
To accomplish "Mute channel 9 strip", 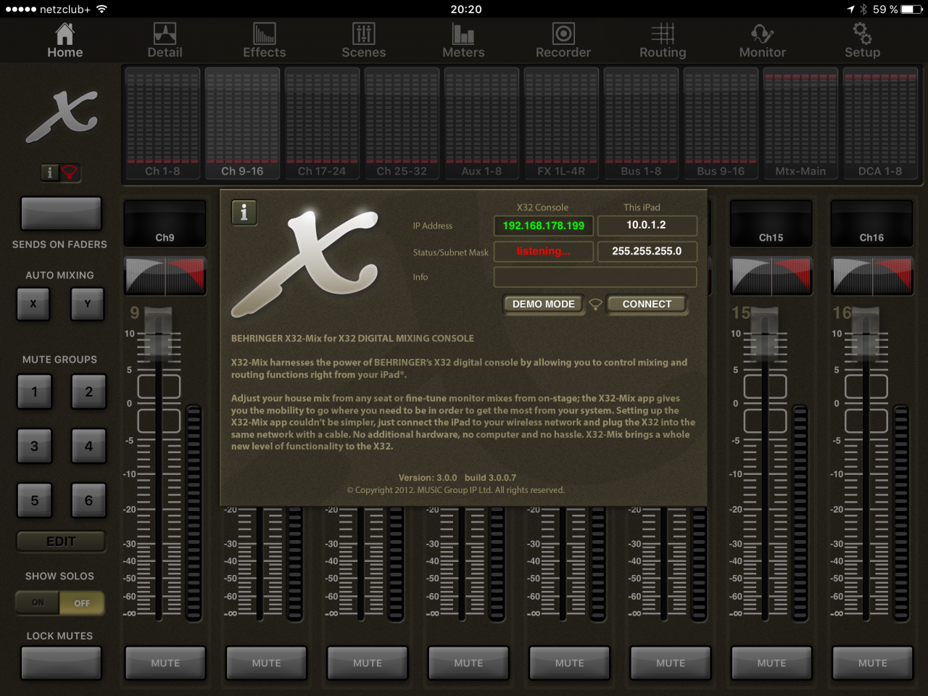I will click(x=165, y=663).
